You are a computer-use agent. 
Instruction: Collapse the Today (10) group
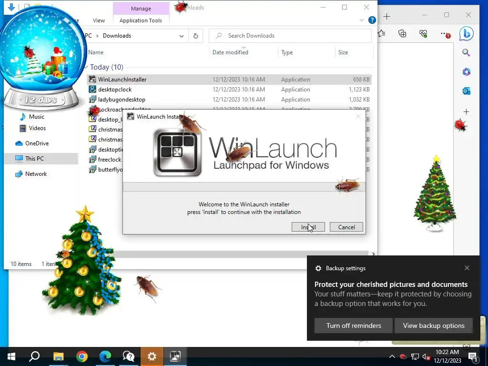pyautogui.click(x=86, y=67)
